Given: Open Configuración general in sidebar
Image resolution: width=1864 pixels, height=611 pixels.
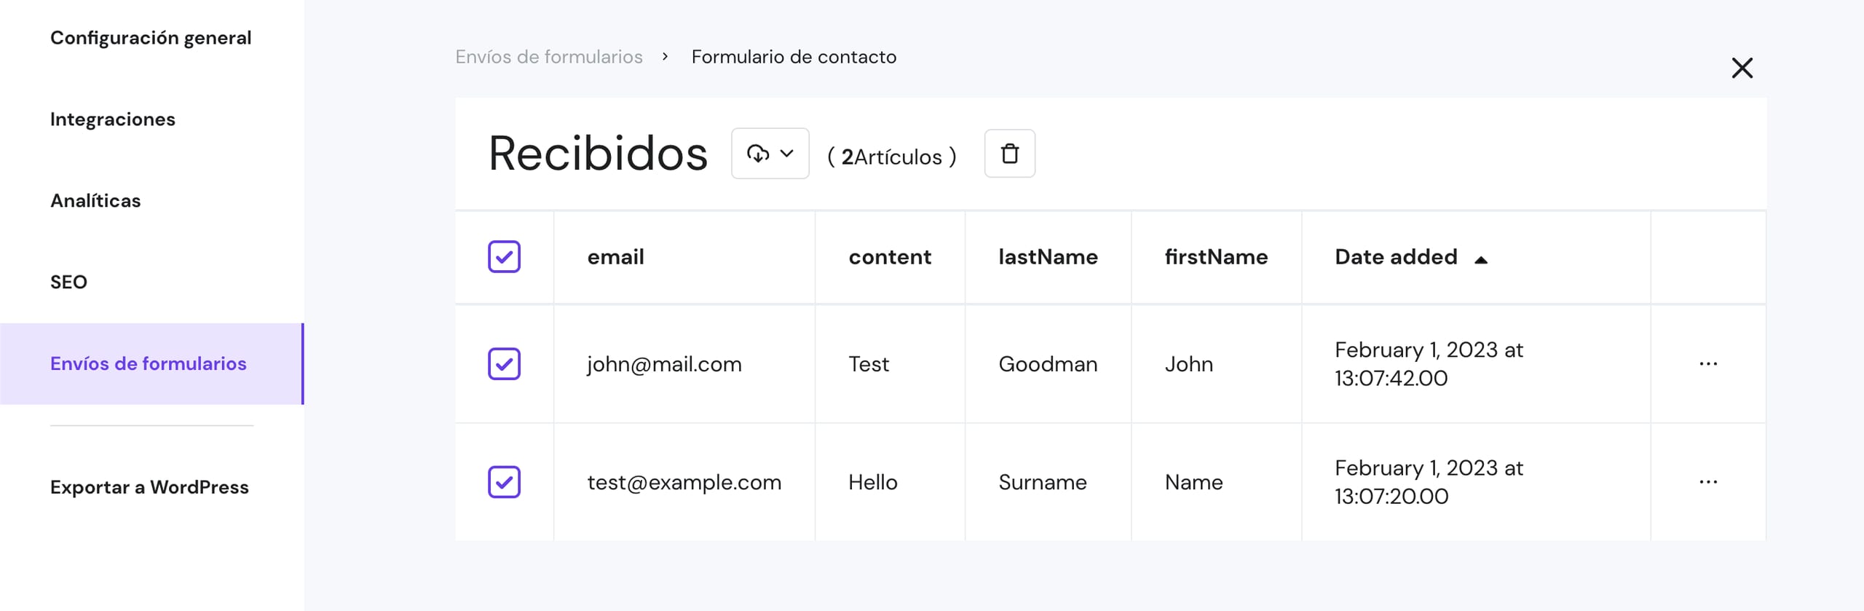Looking at the screenshot, I should click(151, 38).
